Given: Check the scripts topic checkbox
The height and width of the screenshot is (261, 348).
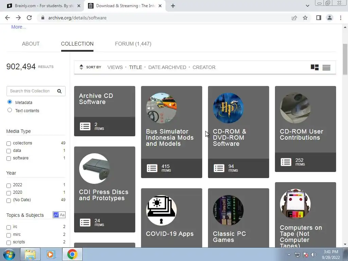Looking at the screenshot, I should pos(8,243).
